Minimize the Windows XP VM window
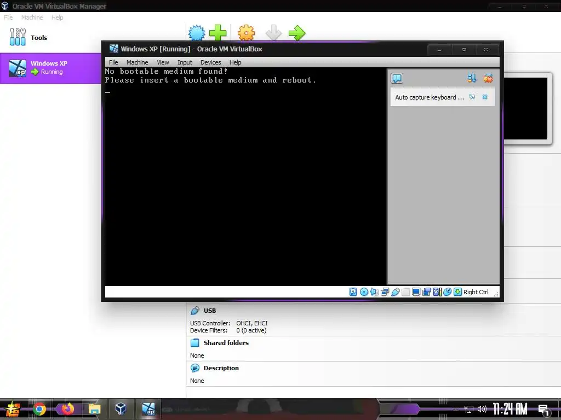Viewport: 561px width, 420px height. [439, 50]
